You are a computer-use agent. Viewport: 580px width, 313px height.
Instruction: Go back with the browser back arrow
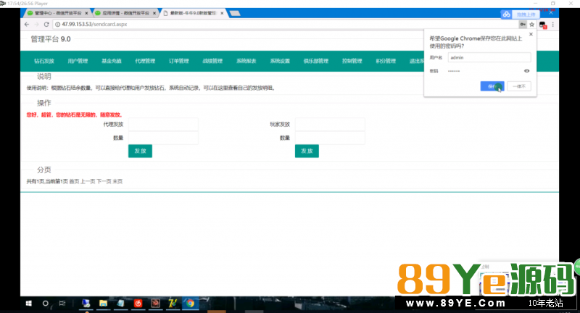click(x=27, y=25)
